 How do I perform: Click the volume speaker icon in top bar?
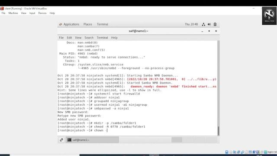209,24
